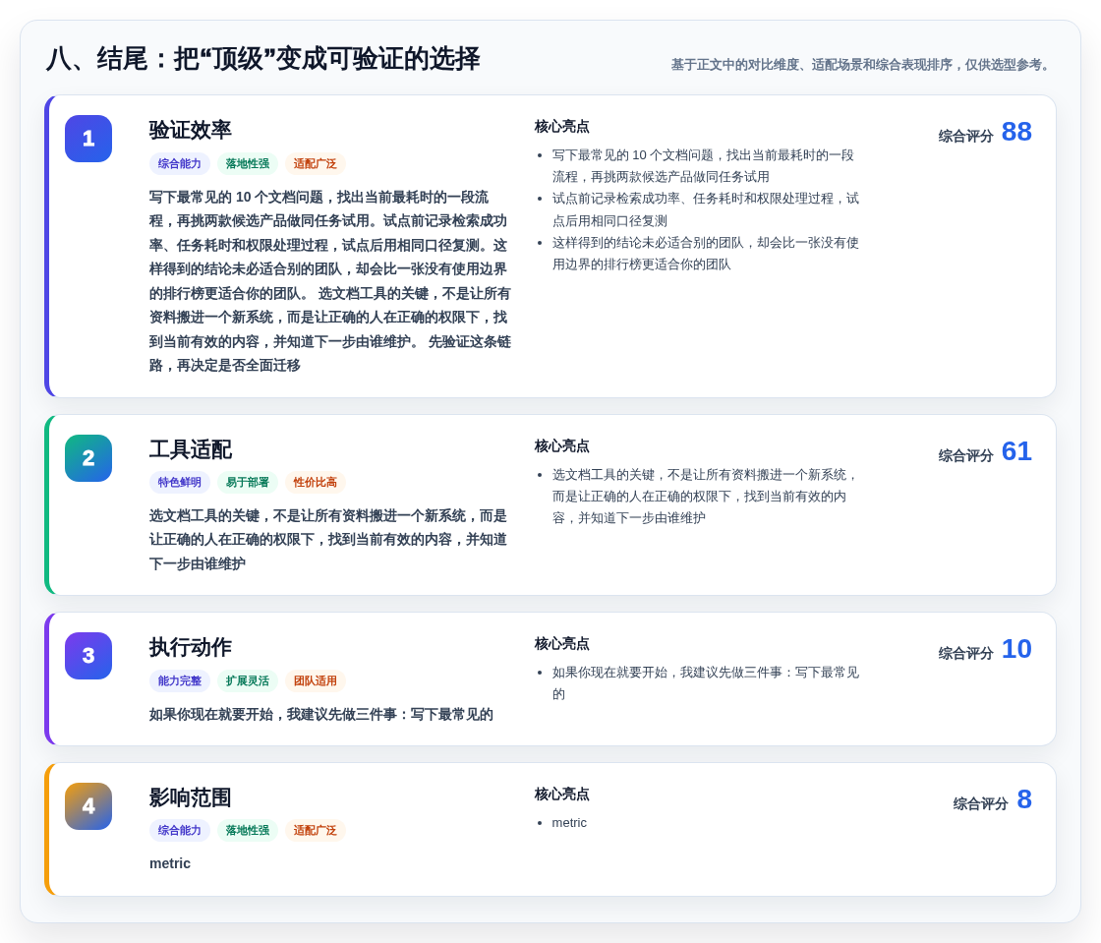Click the 执行动作 description line
The height and width of the screenshot is (943, 1101).
(320, 714)
